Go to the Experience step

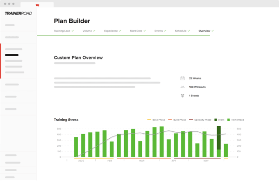point(111,31)
